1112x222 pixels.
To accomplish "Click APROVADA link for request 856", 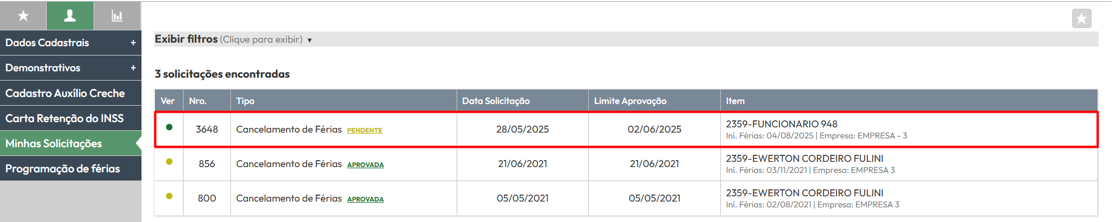I will click(365, 165).
